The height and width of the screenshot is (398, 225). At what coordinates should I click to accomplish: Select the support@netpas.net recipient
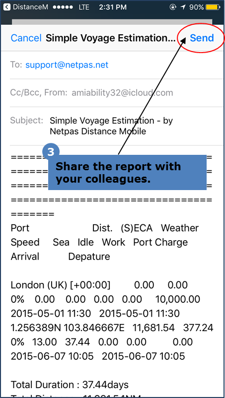pos(67,65)
